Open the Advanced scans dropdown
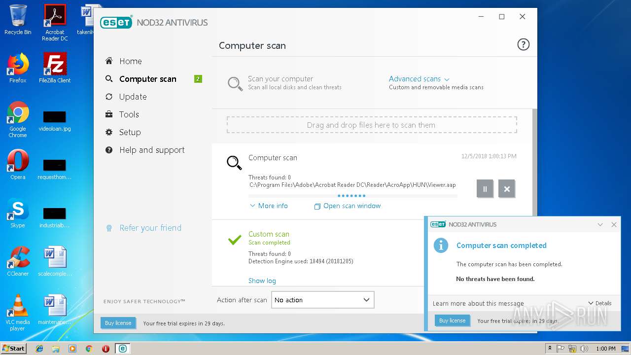Screen dimensions: 631x355 (419, 79)
